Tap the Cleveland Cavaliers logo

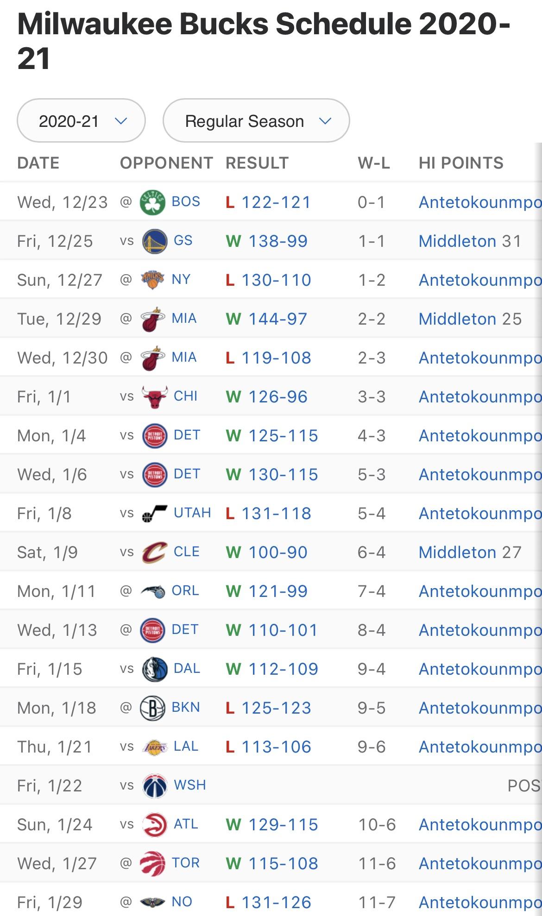coord(155,552)
